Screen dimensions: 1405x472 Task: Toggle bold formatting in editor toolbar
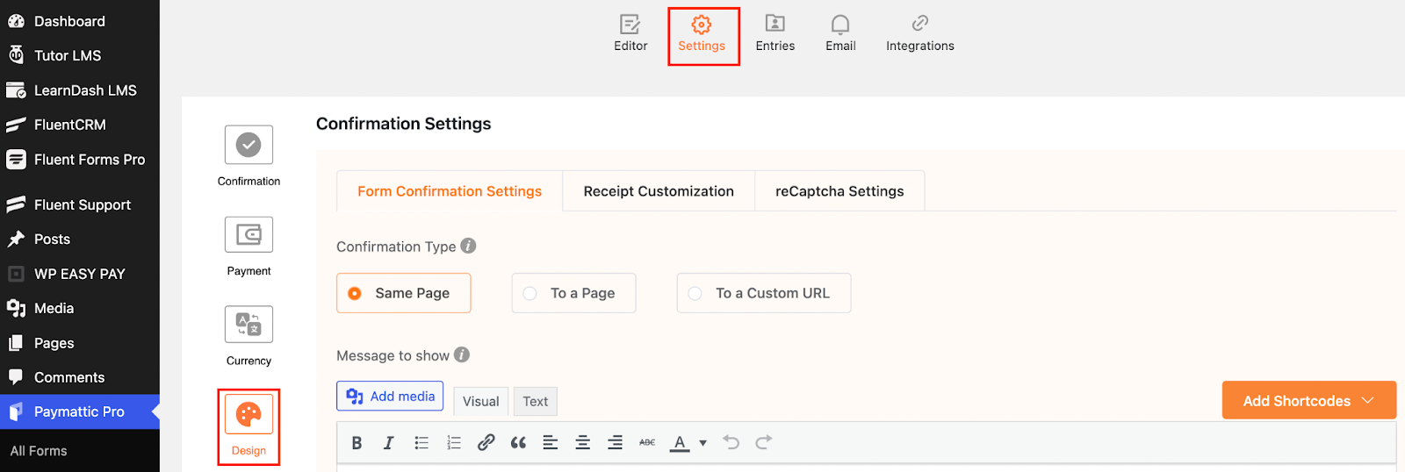tap(357, 443)
